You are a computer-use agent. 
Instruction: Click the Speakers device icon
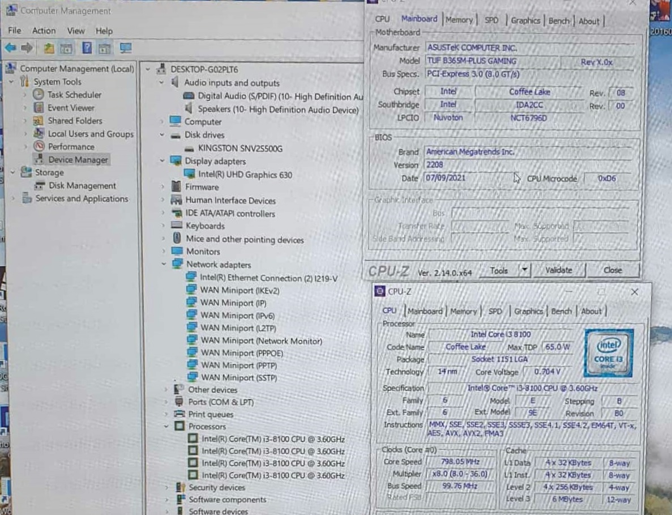point(189,109)
